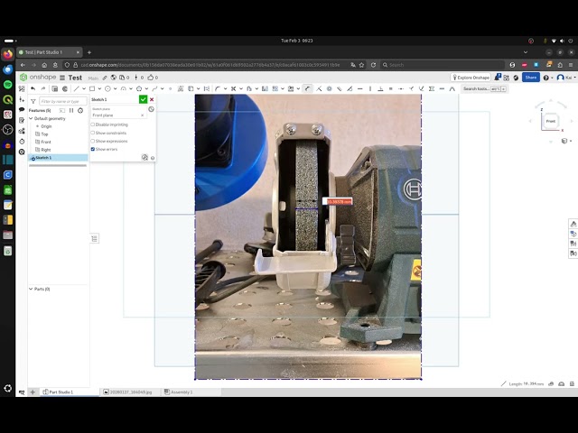The image size is (578, 433).
Task: Select Sketch 1 in the feature list
Action: coord(58,158)
